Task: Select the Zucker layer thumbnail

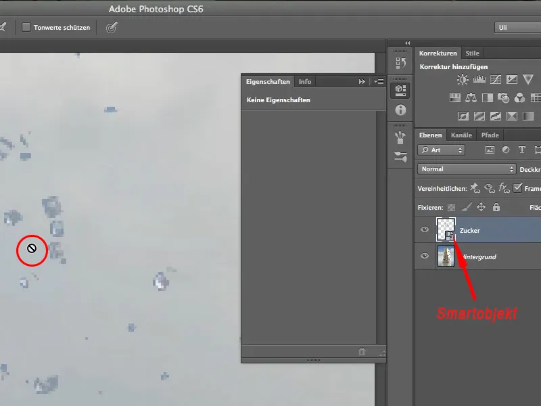Action: [446, 229]
